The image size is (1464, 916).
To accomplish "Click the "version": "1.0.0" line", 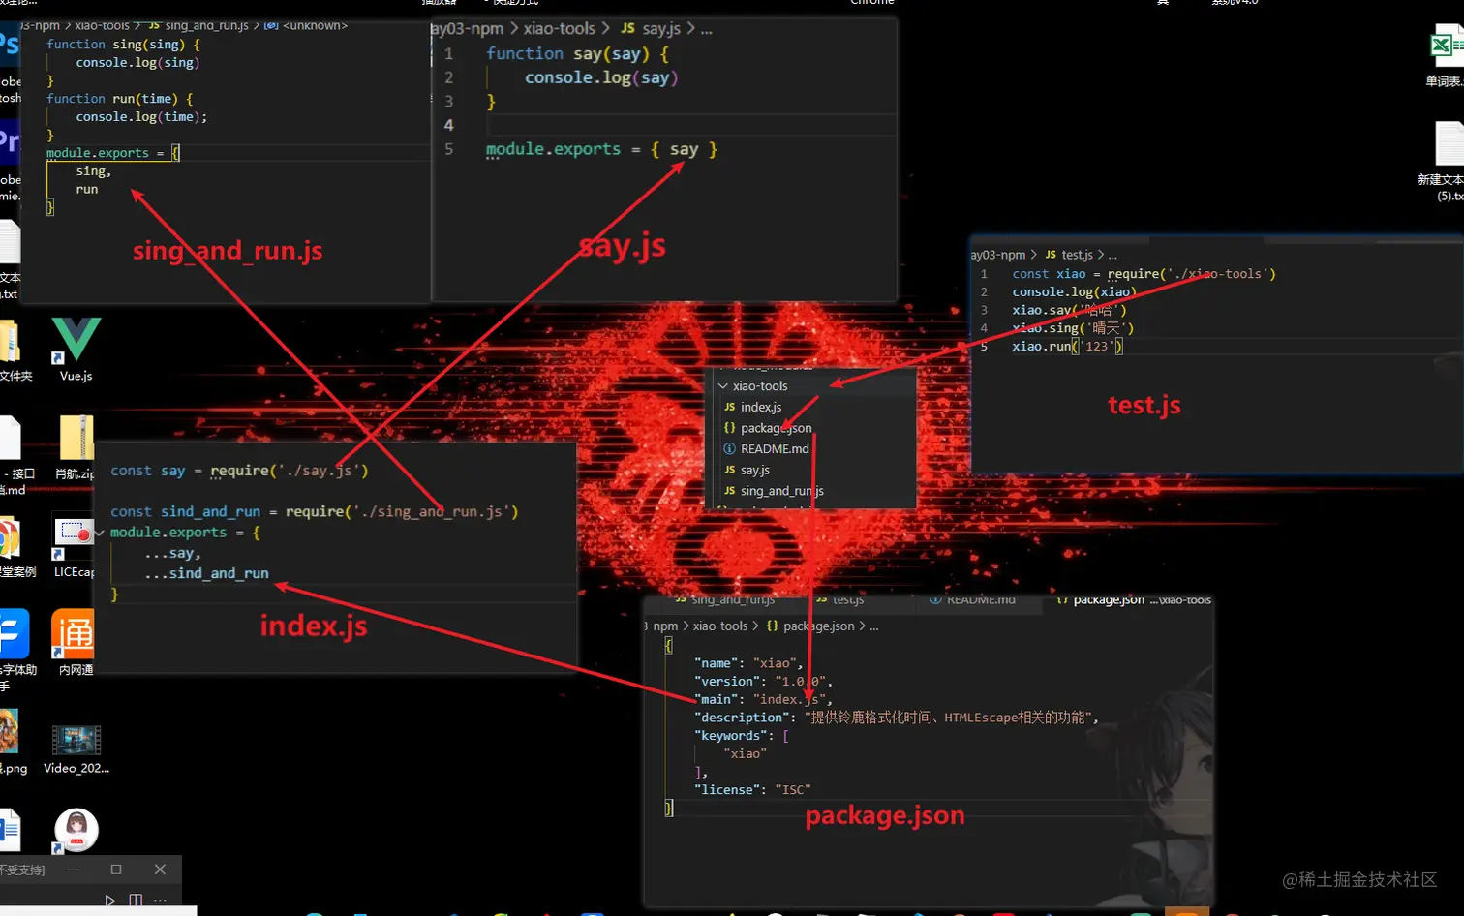I will point(763,682).
